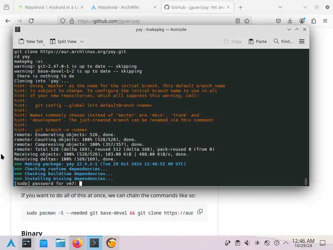Click the Copy button in Konsole

pos(233,41)
